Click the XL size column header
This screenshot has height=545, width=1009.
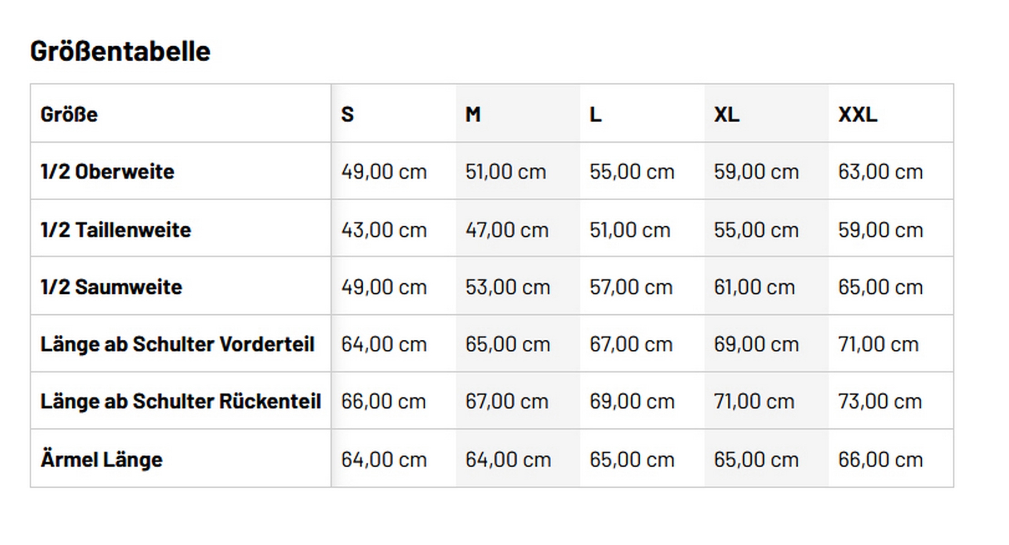726,114
